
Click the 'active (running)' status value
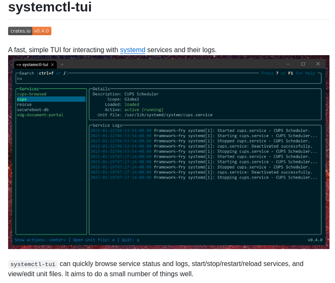coord(144,110)
